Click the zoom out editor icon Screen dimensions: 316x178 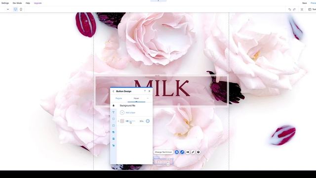(x=302, y=9)
